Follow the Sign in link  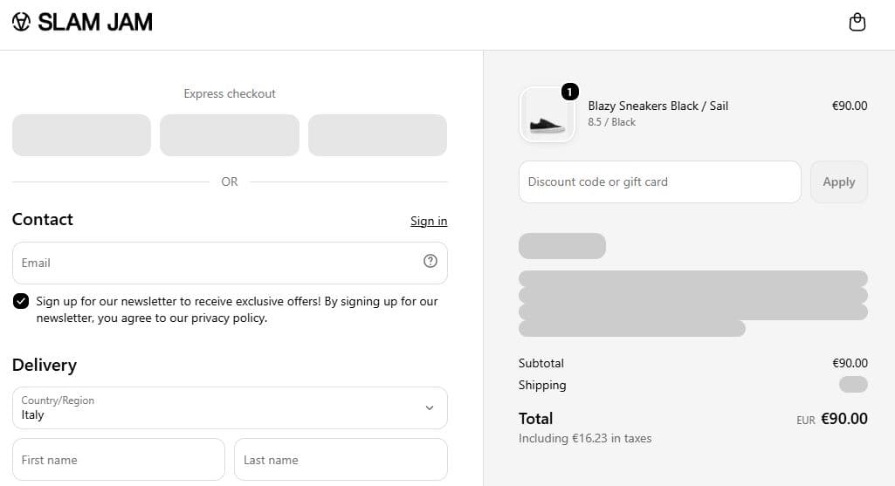(x=429, y=221)
